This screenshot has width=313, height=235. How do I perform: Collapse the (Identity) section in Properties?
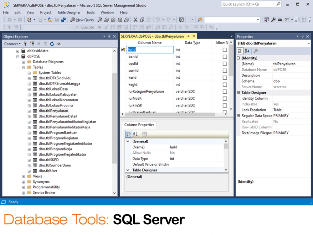pos(238,58)
